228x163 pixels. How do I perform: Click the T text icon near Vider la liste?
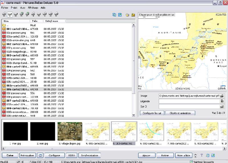point(202,155)
